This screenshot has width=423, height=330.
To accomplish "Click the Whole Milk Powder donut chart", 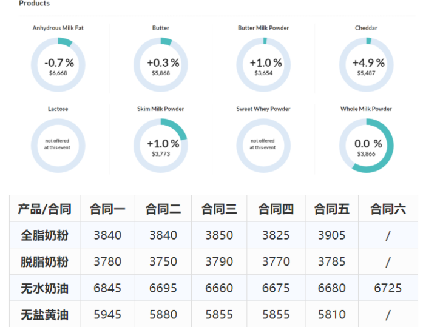I will (367, 146).
